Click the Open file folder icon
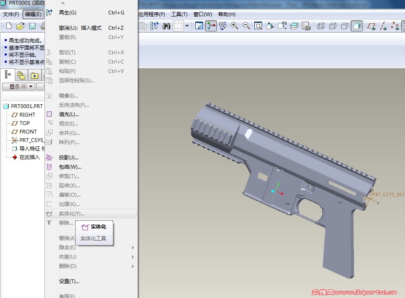Viewport: 405px width, 298px height. tap(20, 26)
